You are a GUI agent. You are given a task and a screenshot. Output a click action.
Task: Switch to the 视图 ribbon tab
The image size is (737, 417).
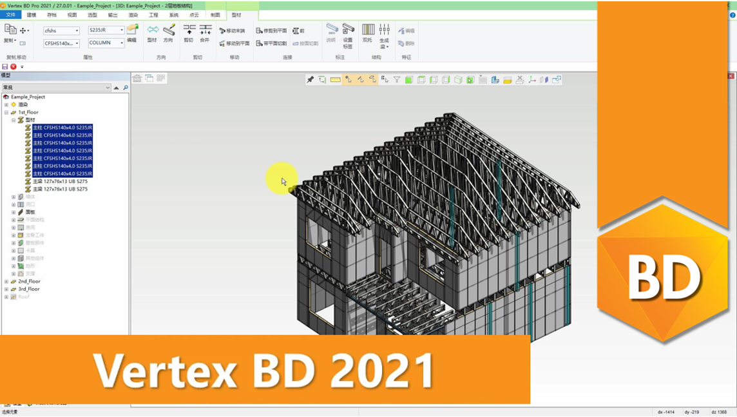(72, 15)
